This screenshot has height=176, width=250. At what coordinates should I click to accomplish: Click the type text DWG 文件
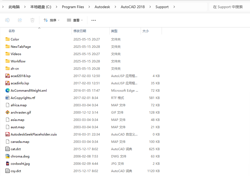point(118,156)
